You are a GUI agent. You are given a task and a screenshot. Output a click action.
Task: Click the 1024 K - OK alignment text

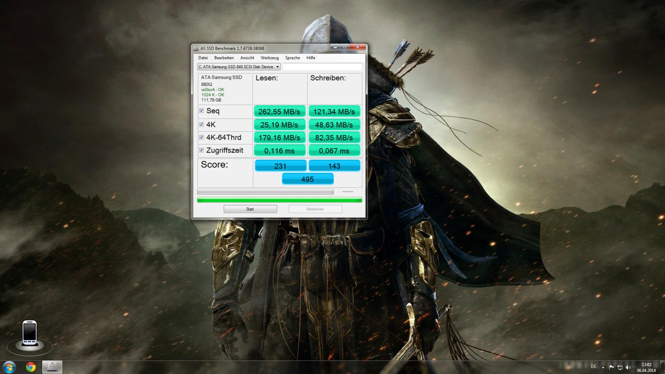point(213,95)
